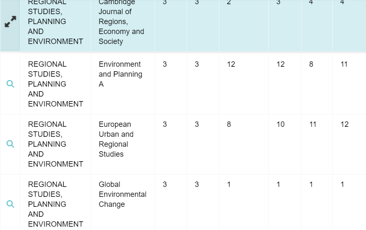366x230 pixels.
Task: Click the field cell in the European Urban row
Action: tap(55, 144)
